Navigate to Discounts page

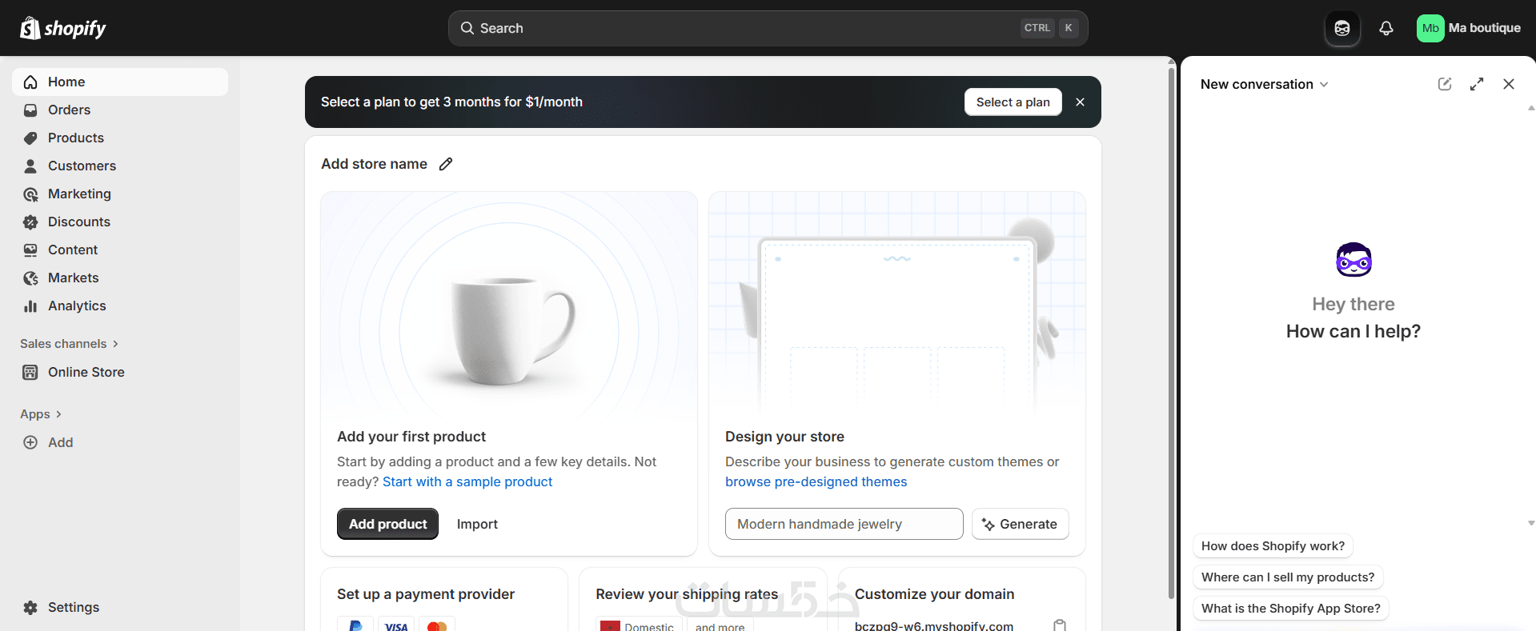(79, 222)
